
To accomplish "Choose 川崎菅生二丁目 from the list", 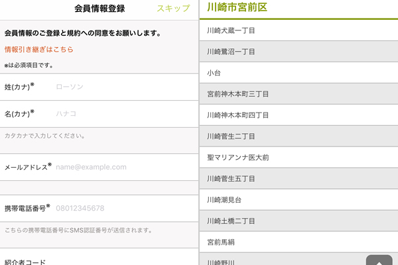I will (298, 136).
